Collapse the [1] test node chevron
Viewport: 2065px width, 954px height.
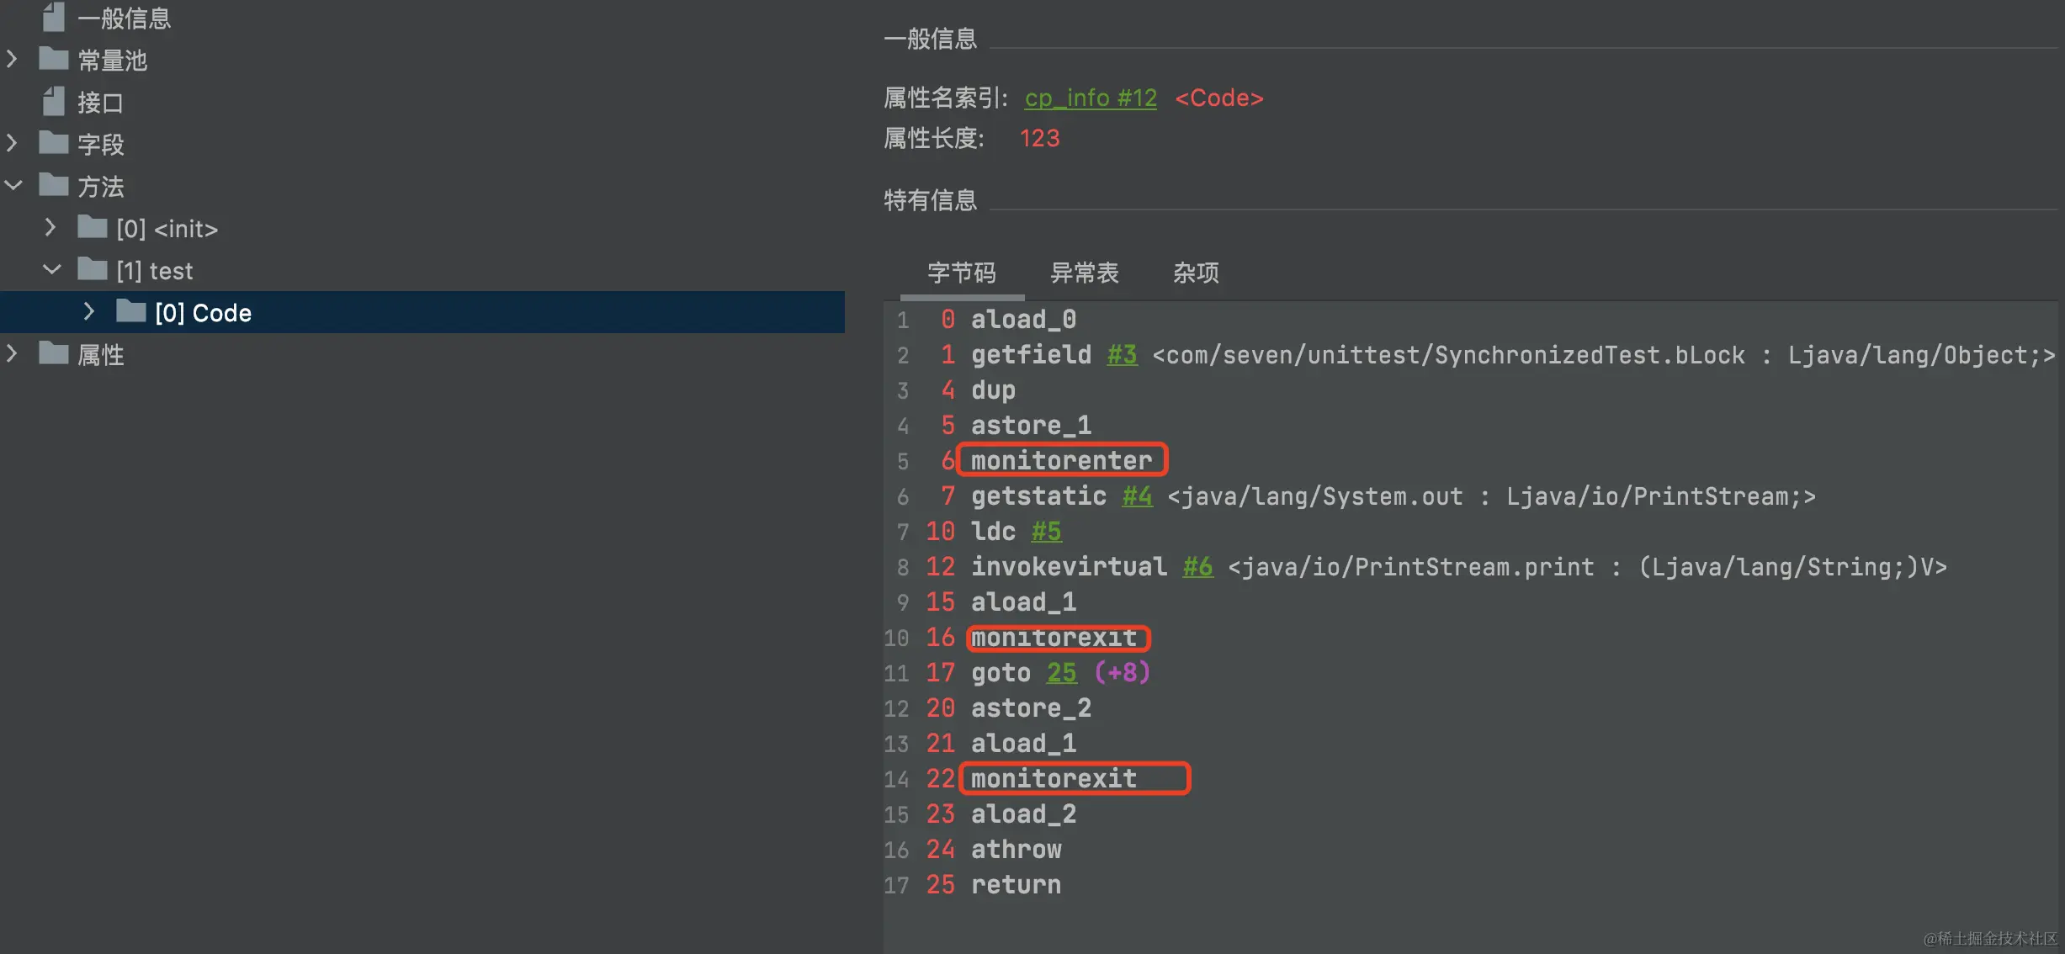tap(52, 270)
